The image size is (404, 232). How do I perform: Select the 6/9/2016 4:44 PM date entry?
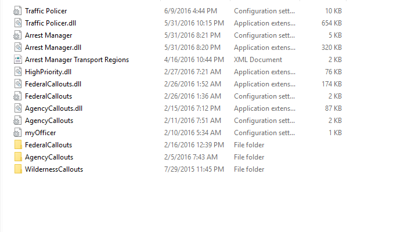pyautogui.click(x=190, y=11)
